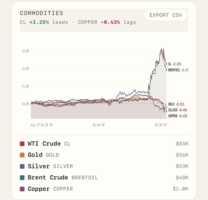This screenshot has height=200, width=208.
Task: Click the CL +2.25% chart end label
Action: 175,64
